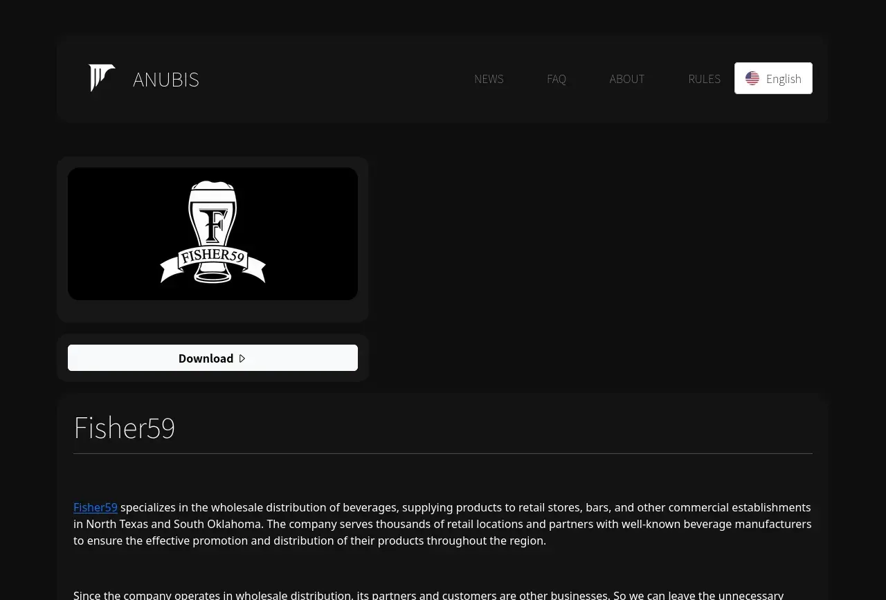Click the US flag icon
886x600 pixels.
tap(752, 78)
